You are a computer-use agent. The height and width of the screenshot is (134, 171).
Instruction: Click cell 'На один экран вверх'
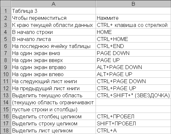(x=53, y=60)
